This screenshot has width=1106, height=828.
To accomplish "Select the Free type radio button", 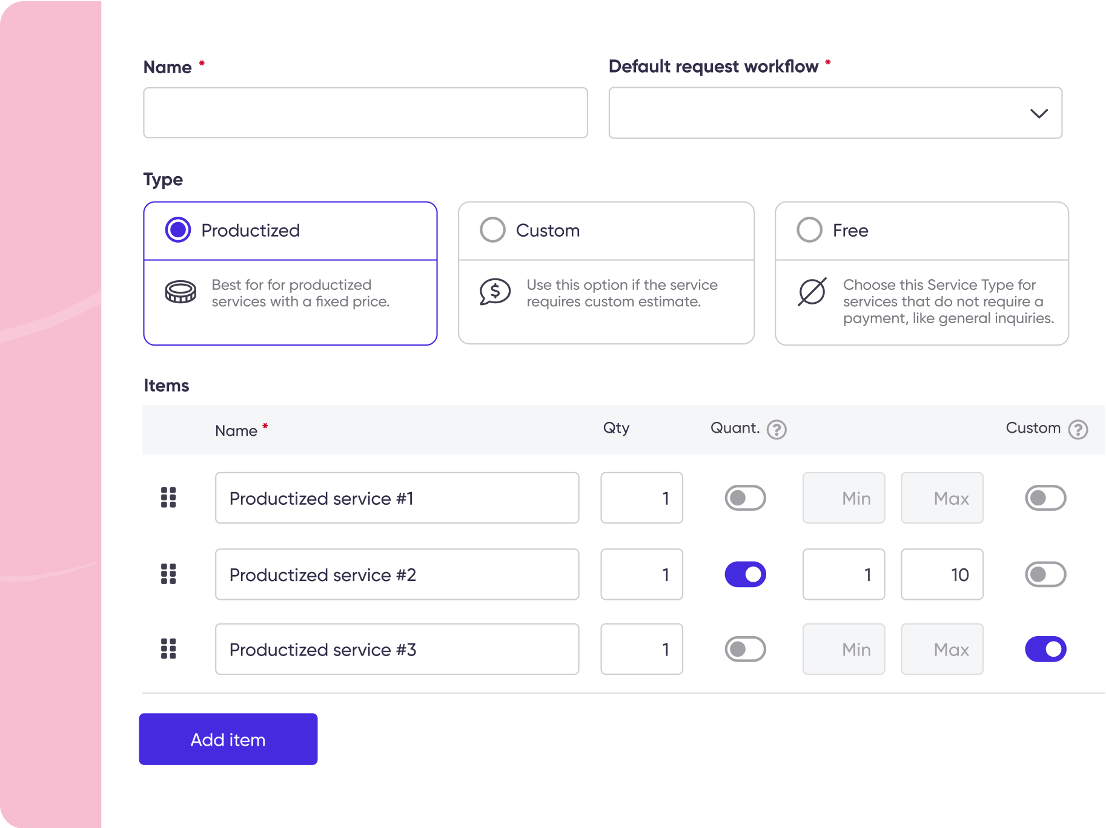I will [809, 230].
